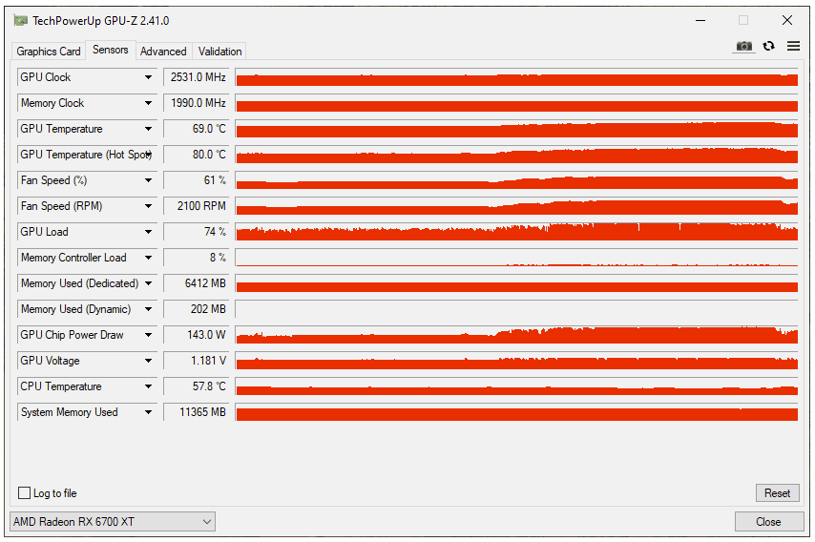Click the GPU Chip Power Draw graph
The image size is (815, 542).
[516, 335]
